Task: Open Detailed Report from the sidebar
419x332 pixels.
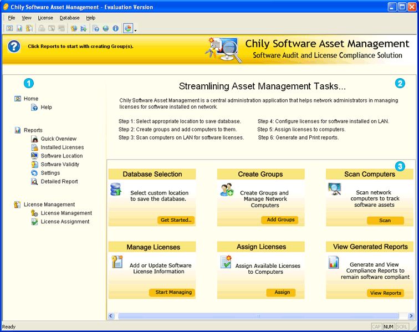Action: click(59, 181)
